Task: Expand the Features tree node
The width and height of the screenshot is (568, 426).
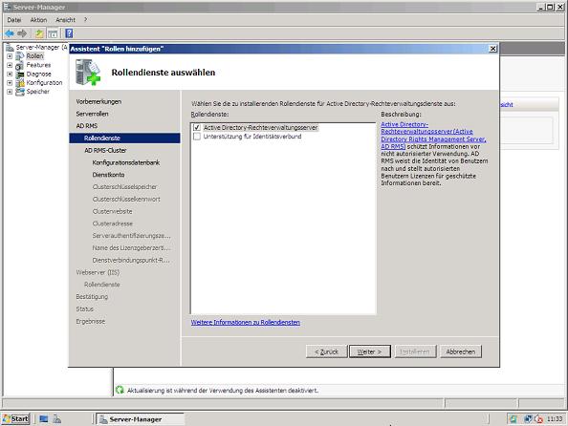Action: pyautogui.click(x=10, y=65)
